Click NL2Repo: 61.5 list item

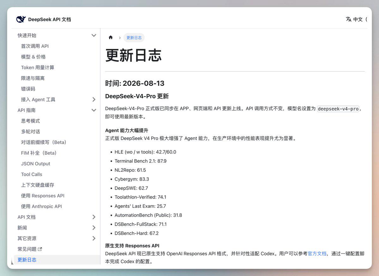[x=130, y=170]
